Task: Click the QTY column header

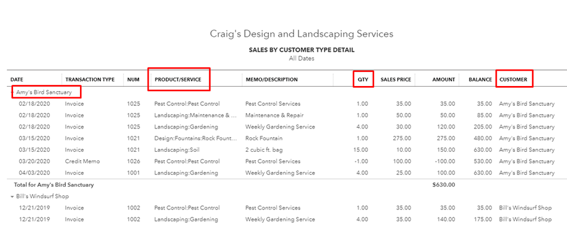Action: (363, 80)
